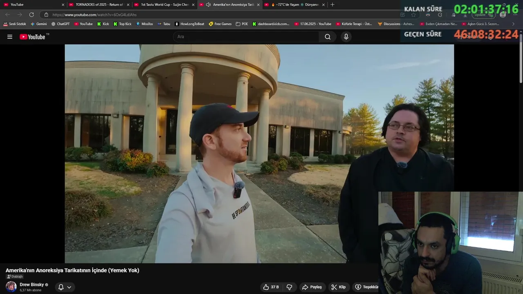Open the Discussions - Ashes bookmark
This screenshot has height=294, width=523.
(396, 24)
